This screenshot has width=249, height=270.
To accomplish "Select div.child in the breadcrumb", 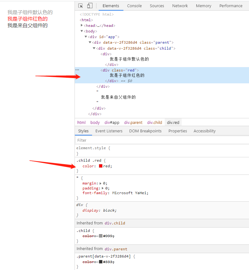I will tap(155, 123).
